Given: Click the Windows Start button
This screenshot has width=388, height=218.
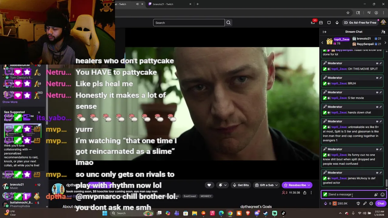Looking at the screenshot, I should (105, 213).
